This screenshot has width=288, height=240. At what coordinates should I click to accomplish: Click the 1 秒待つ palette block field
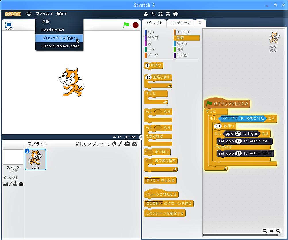[147, 66]
